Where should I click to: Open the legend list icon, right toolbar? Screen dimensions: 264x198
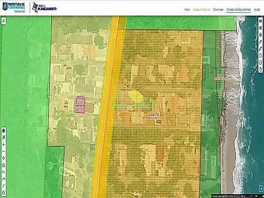click(x=261, y=28)
